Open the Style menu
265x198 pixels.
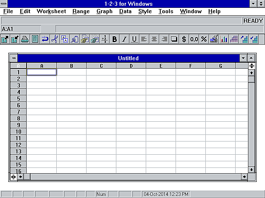tap(145, 11)
